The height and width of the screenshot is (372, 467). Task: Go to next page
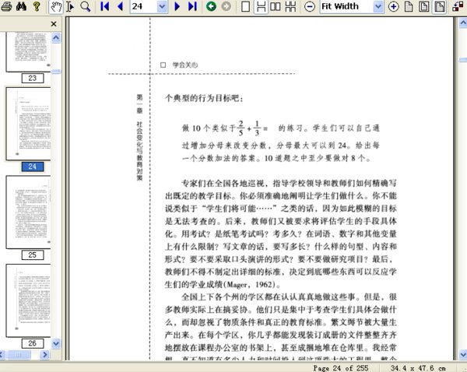[x=177, y=6]
